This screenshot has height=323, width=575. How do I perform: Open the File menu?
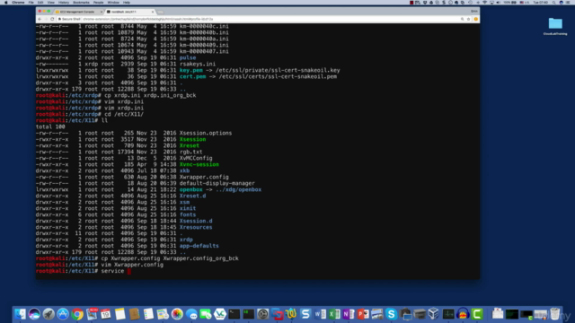31,2
